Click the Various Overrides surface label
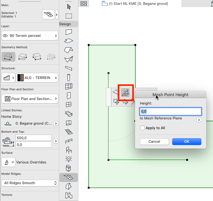213x201 pixels. 31,162
